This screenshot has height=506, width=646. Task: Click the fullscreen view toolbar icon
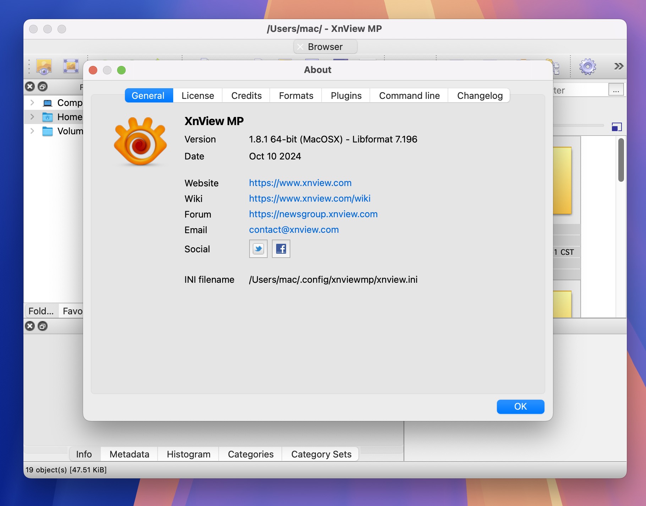(71, 66)
